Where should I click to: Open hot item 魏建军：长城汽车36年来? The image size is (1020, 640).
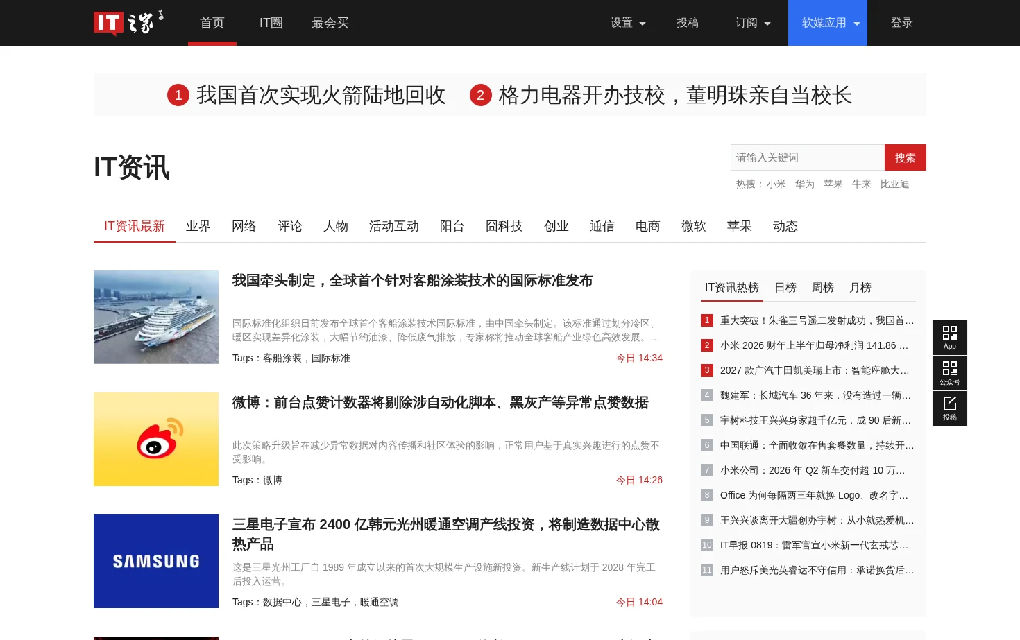(816, 395)
